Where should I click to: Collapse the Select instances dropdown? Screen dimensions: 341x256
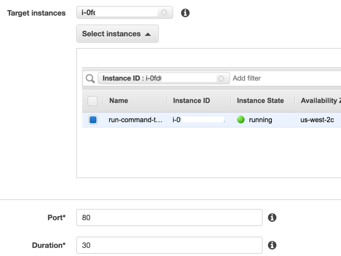(x=117, y=34)
